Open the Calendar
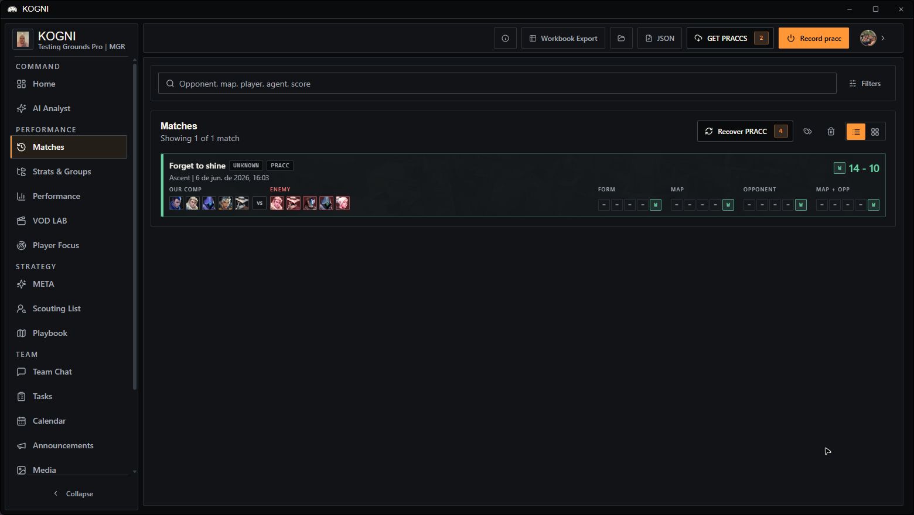This screenshot has height=515, width=914. tap(69, 421)
